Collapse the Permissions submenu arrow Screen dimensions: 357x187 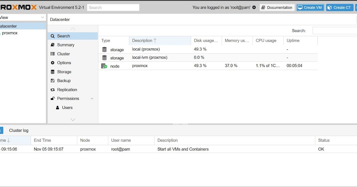92,99
